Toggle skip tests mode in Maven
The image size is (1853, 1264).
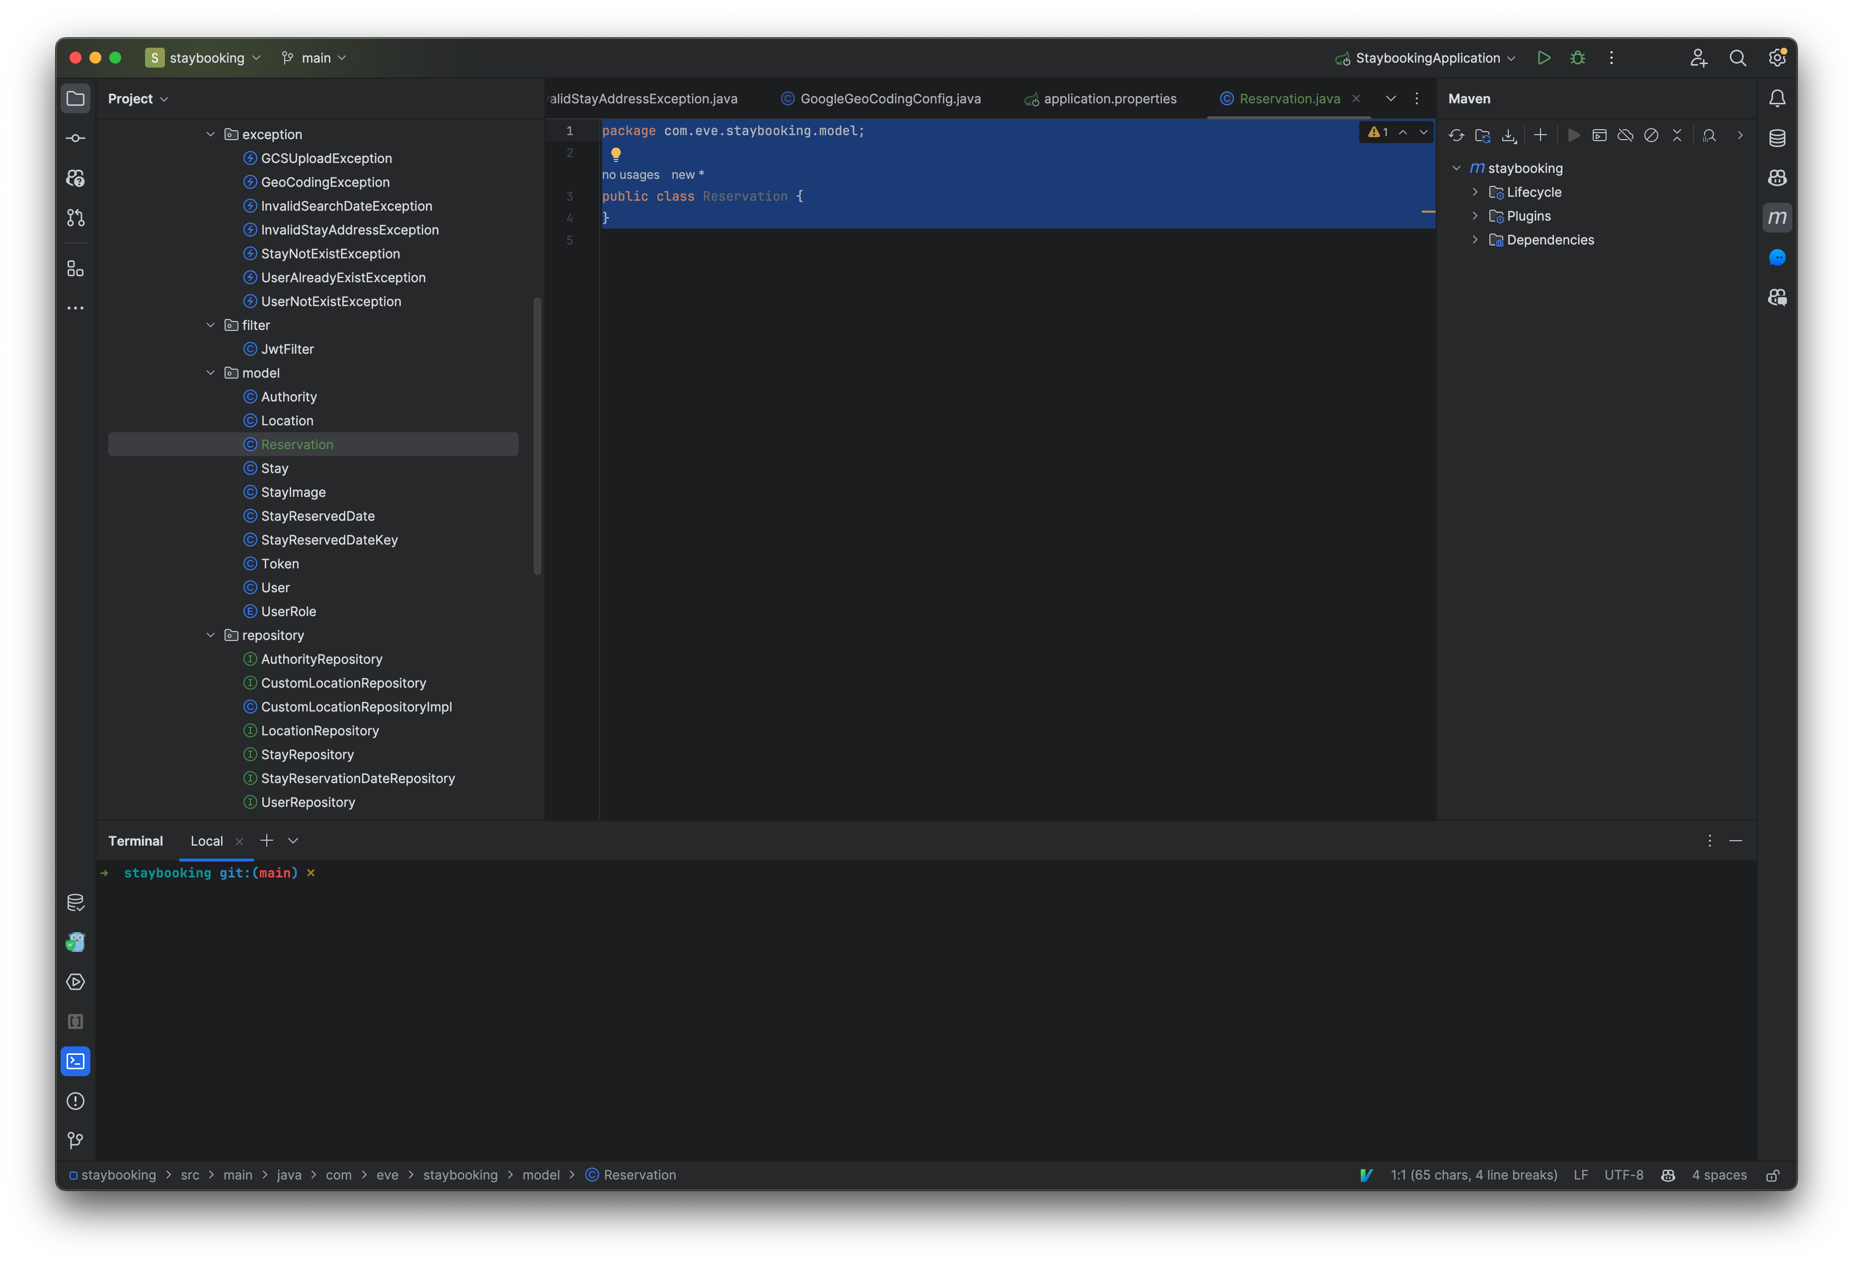coord(1651,135)
